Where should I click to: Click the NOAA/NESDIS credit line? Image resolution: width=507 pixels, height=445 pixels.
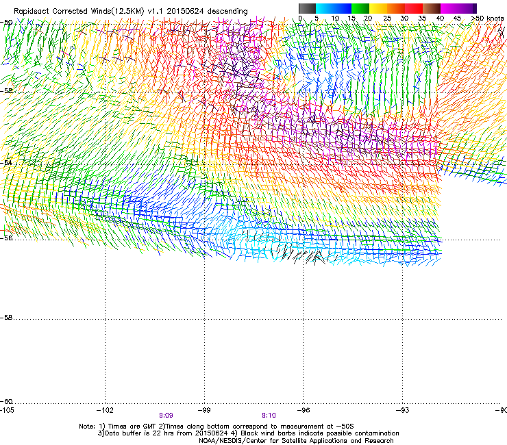click(296, 441)
